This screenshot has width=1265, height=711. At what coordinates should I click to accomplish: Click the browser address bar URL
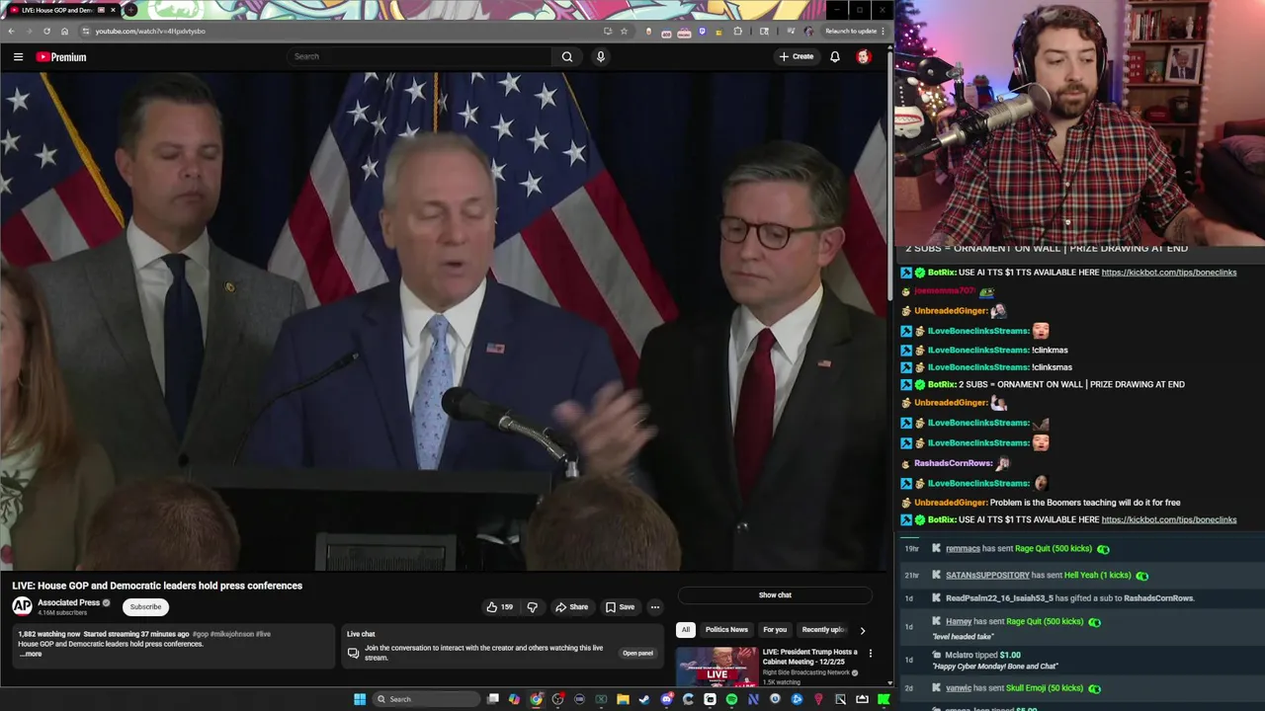point(150,31)
